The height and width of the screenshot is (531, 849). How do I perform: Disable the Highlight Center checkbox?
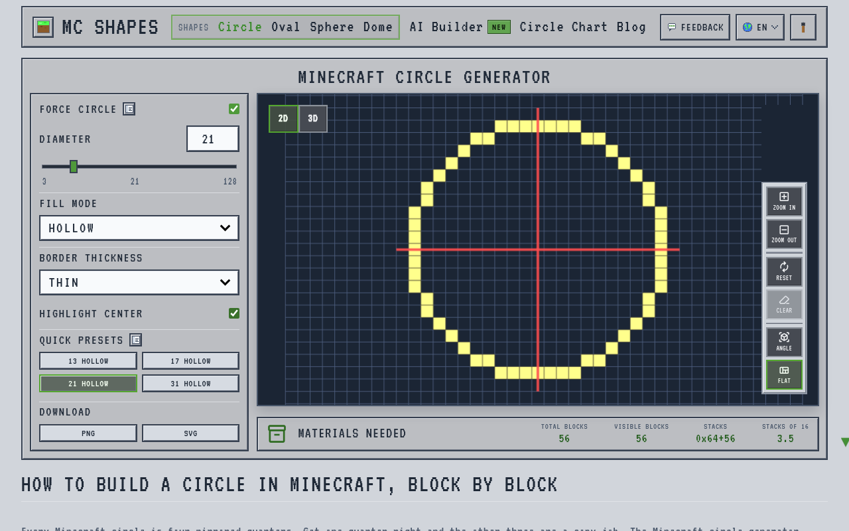click(234, 313)
